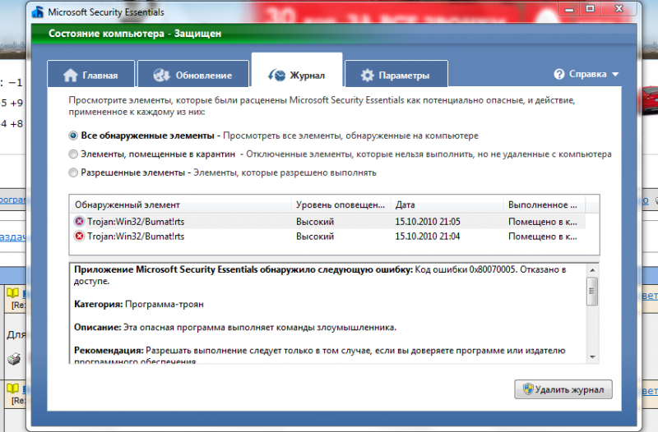Select the 'Все обнаруженные элементы' radio button

point(73,136)
